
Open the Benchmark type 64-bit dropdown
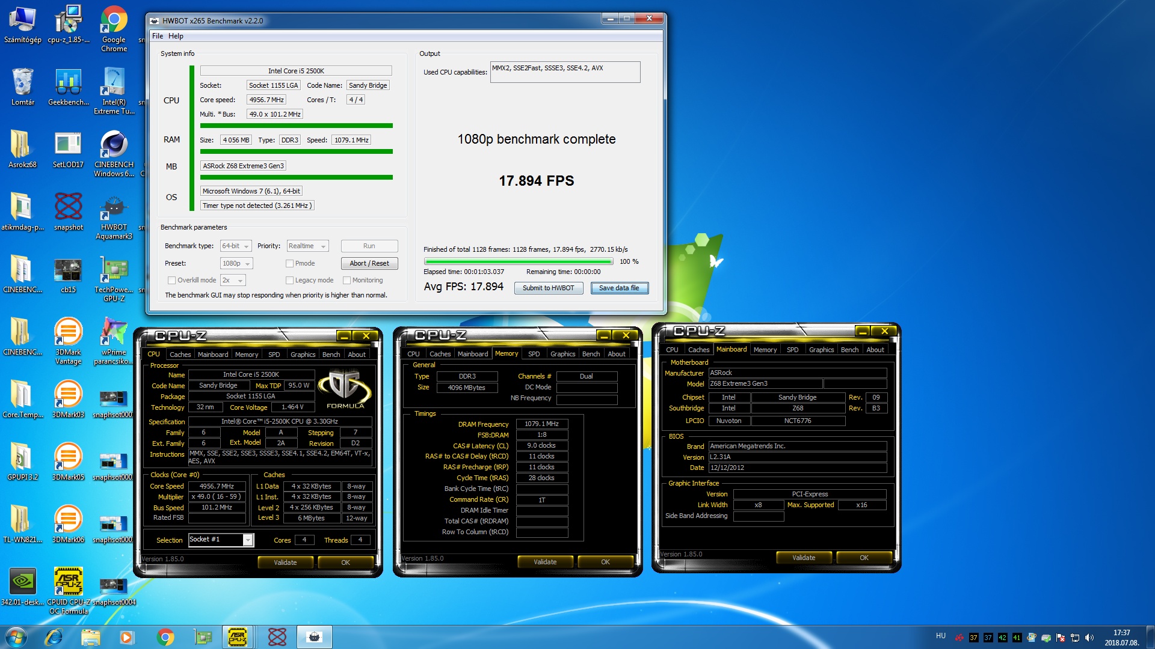coord(236,246)
